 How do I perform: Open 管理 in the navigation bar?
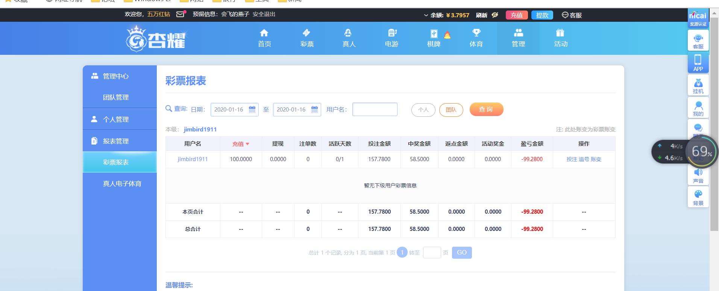(x=518, y=38)
